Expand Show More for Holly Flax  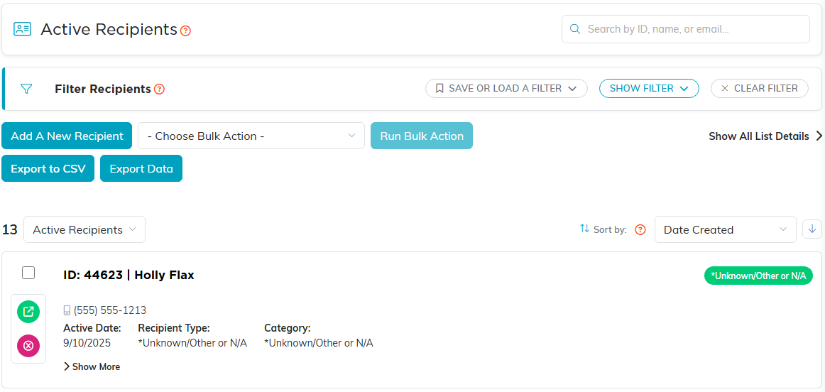[x=92, y=366]
